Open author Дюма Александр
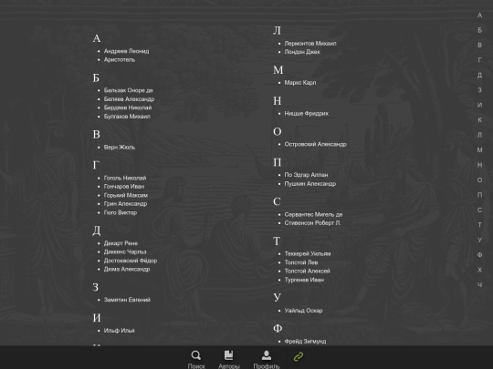The height and width of the screenshot is (369, 493). pos(127,269)
